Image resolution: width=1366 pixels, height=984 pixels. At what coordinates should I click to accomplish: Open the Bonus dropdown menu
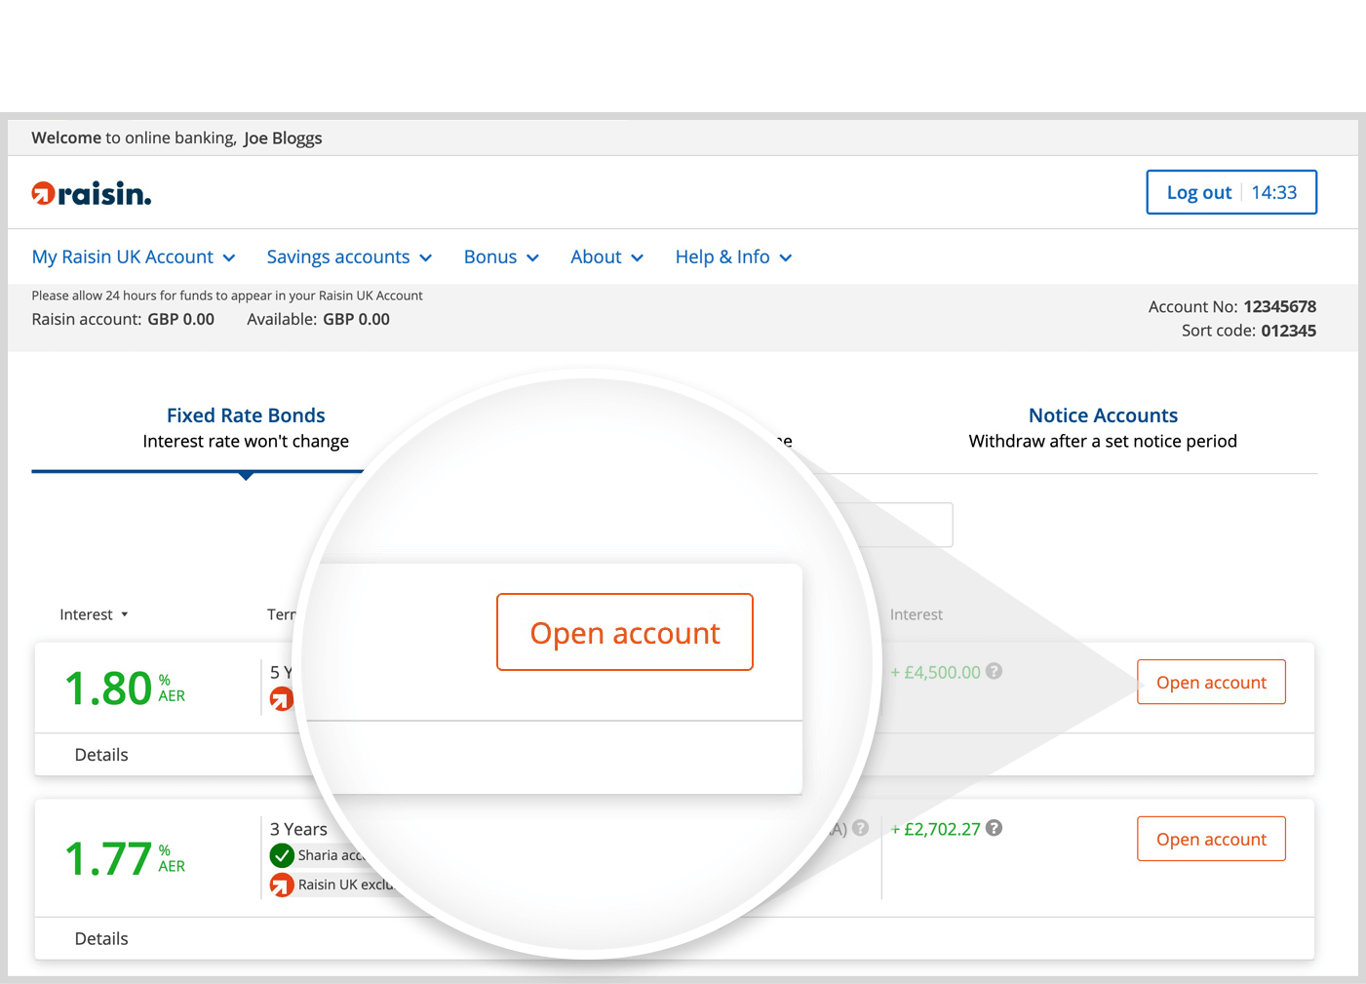[x=501, y=256]
